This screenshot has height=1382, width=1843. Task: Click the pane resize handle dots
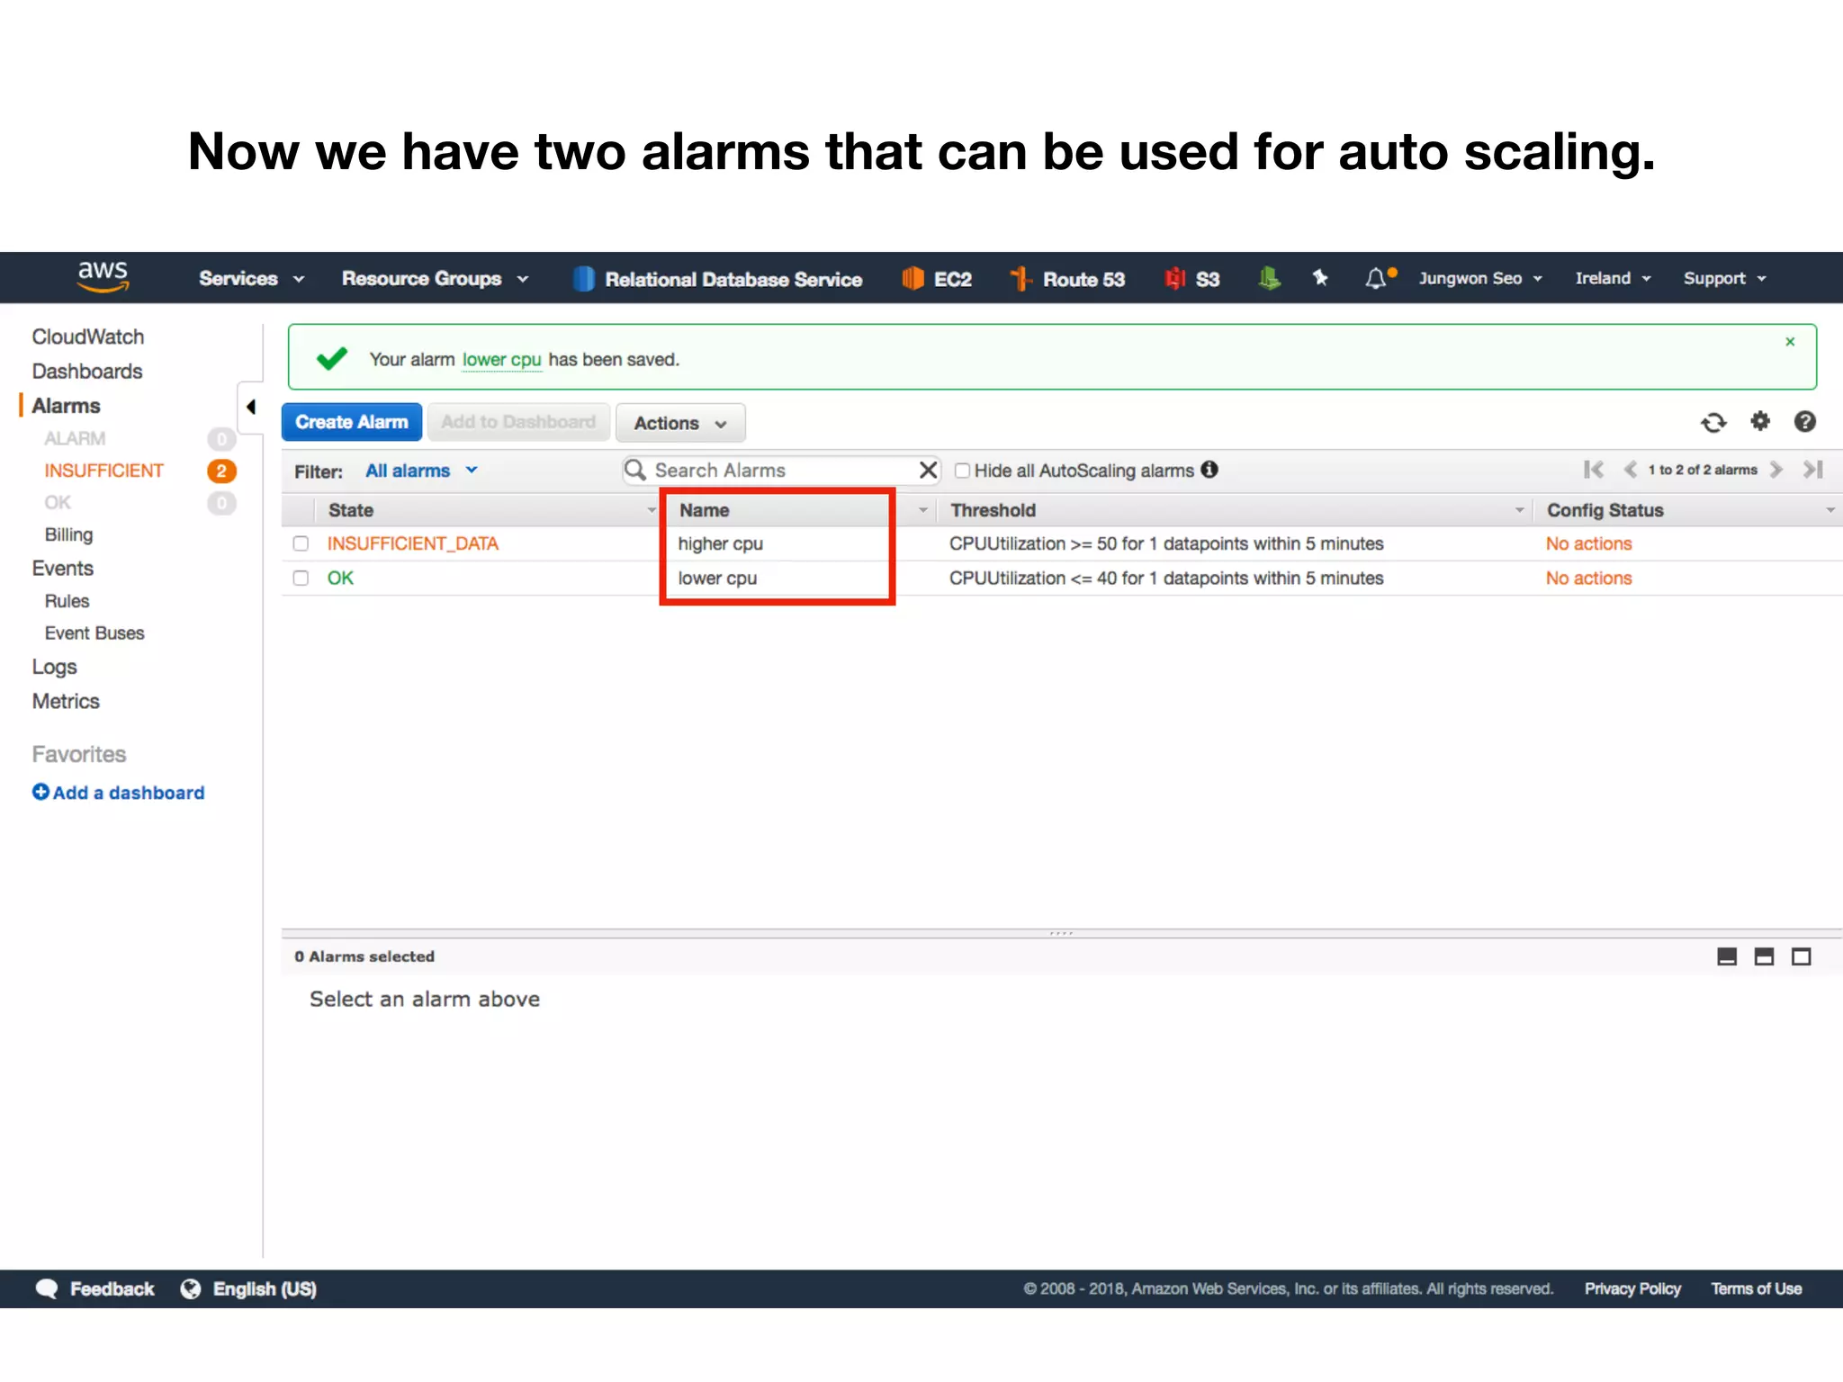[x=1061, y=934]
